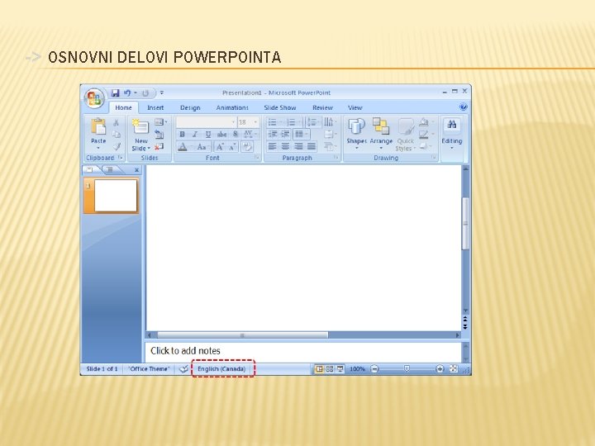The height and width of the screenshot is (446, 595).
Task: Toggle Italic formatting
Action: [195, 135]
